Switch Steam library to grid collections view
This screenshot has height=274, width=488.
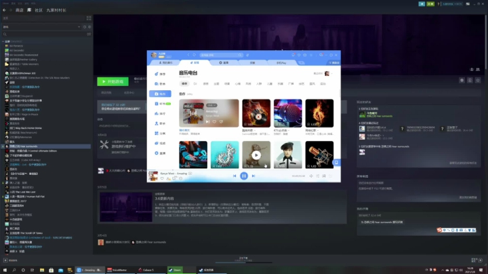click(89, 18)
